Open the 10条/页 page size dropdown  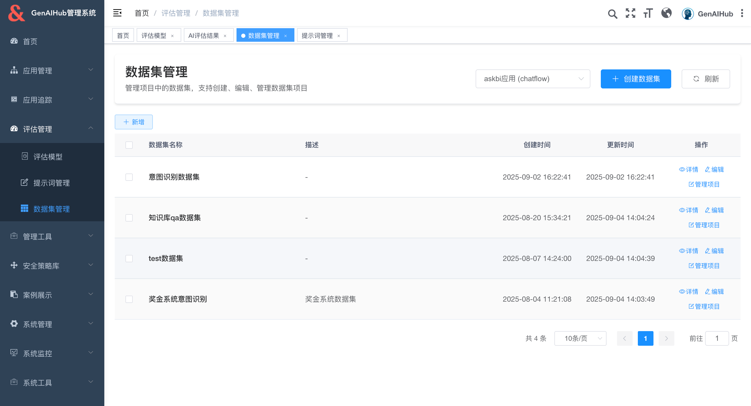tap(580, 338)
